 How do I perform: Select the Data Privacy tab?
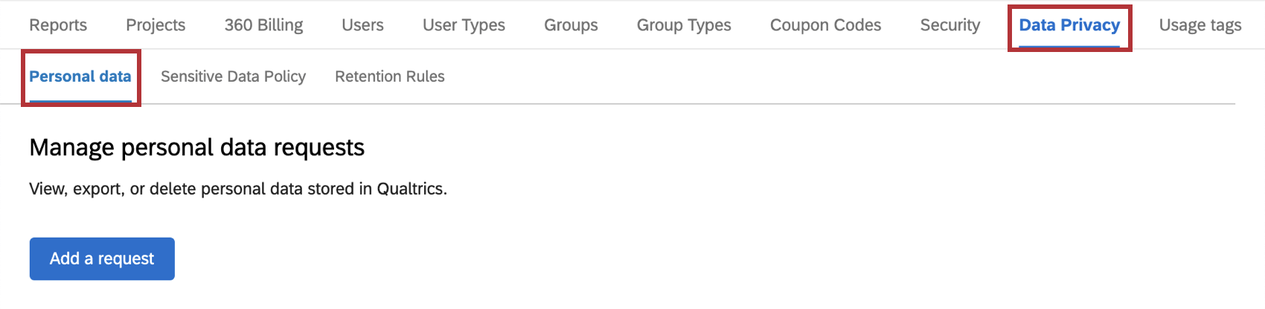(x=1069, y=25)
